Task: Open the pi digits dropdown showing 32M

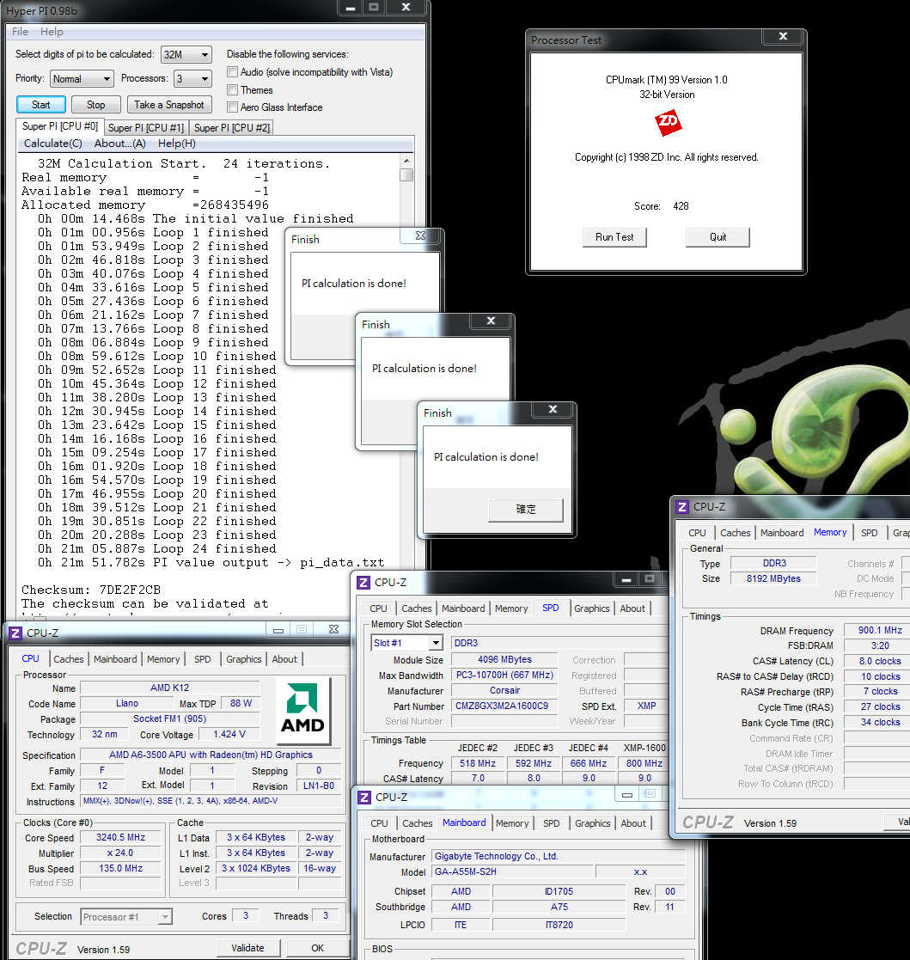Action: pyautogui.click(x=186, y=54)
